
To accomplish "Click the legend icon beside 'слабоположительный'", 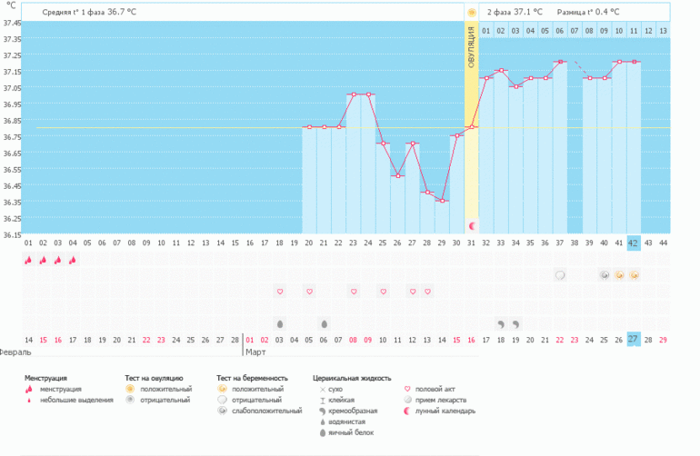I will pyautogui.click(x=222, y=411).
